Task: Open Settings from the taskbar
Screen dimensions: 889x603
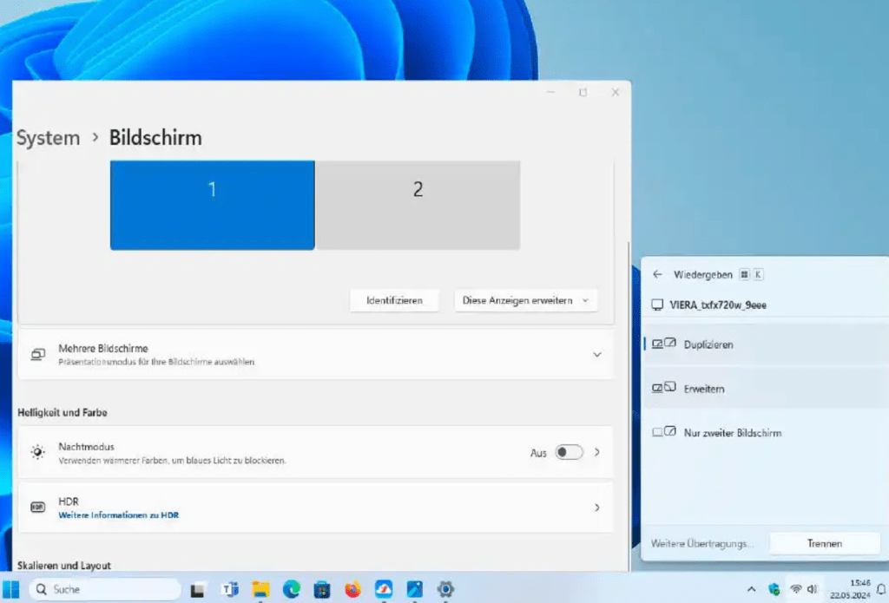Action: pos(445,589)
